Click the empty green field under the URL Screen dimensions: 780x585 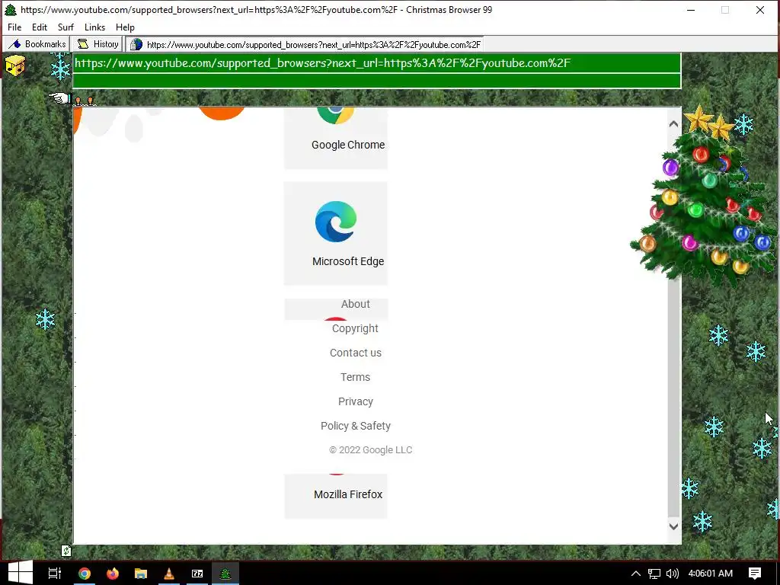(x=376, y=81)
